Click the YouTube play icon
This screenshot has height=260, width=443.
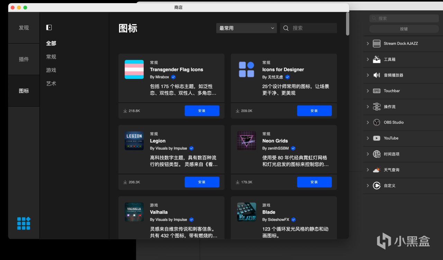click(x=377, y=138)
